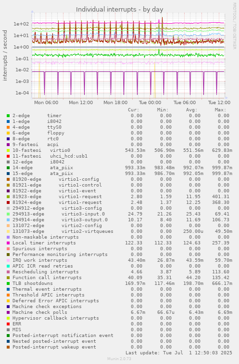Screen dimensions: 239x364
Task: Click the graph title Individual interrupts - by day
Action: (119, 9)
